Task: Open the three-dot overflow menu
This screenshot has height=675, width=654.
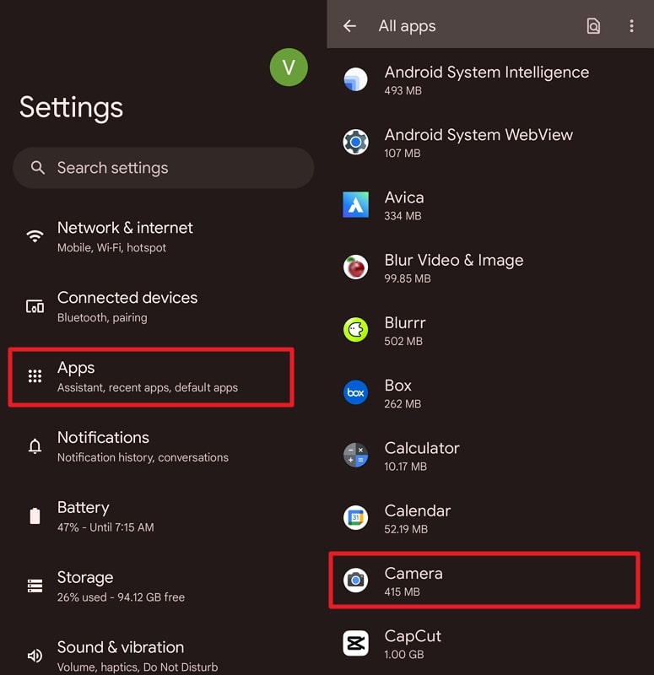Action: 631,26
